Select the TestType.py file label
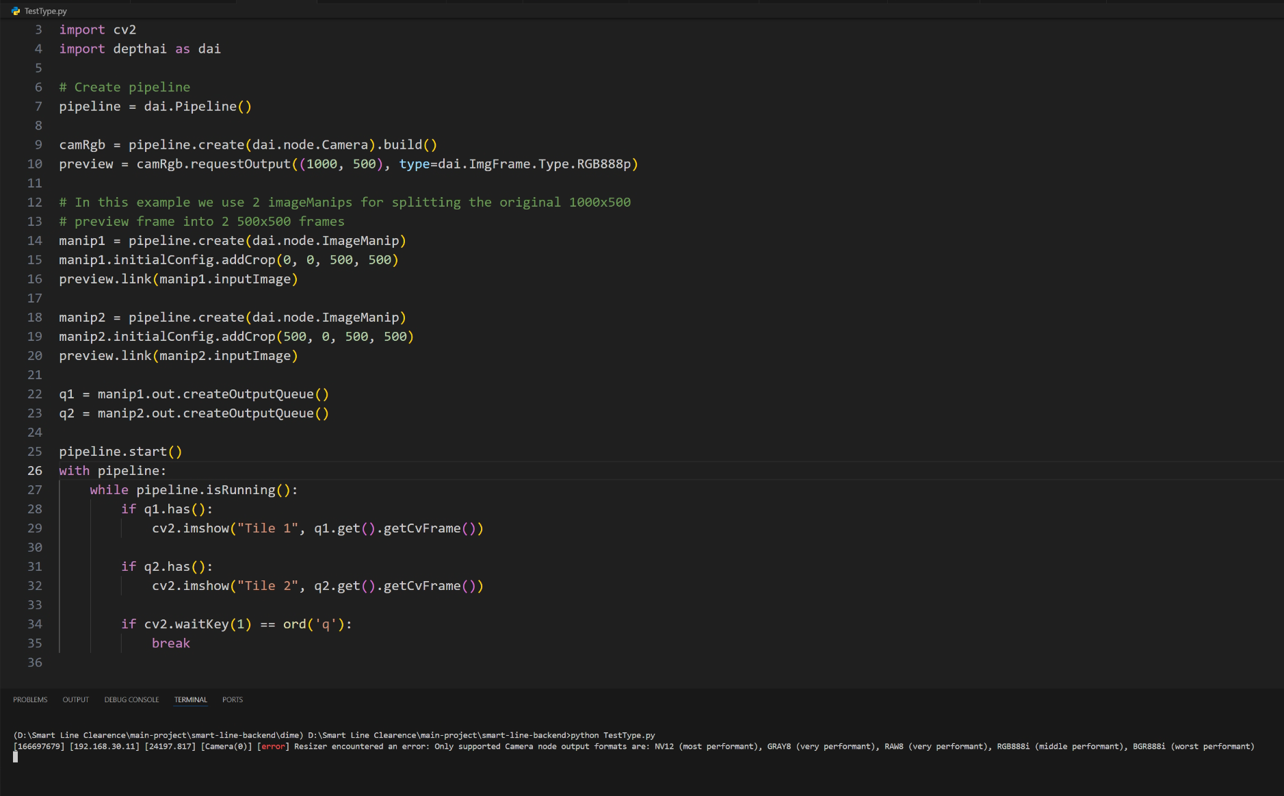The width and height of the screenshot is (1284, 796). tap(46, 11)
